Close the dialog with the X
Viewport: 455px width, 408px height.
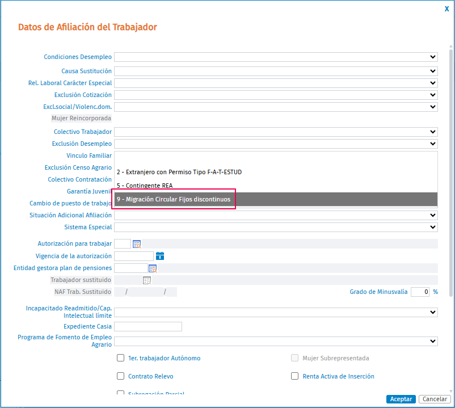tap(446, 9)
